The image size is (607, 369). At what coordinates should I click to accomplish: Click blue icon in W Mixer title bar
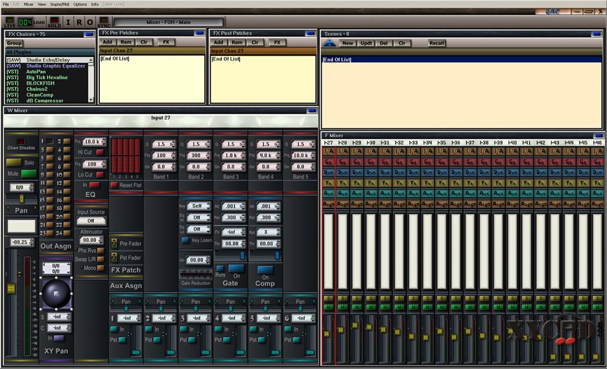[312, 111]
